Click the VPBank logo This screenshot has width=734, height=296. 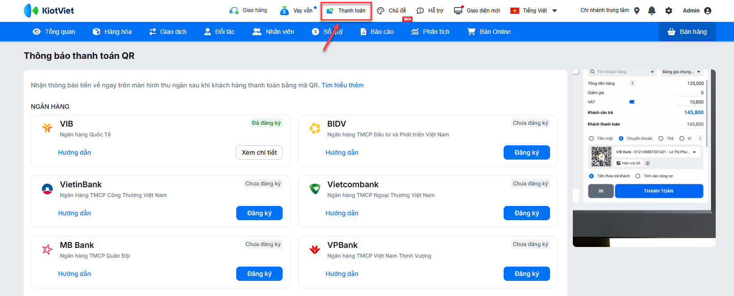(x=315, y=250)
